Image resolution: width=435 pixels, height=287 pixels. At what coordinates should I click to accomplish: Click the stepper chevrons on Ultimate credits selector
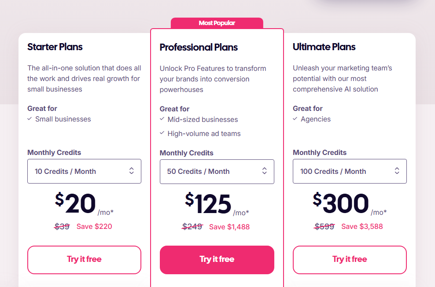pos(398,171)
